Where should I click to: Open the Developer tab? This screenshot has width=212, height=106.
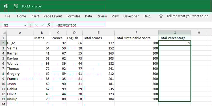point(131,16)
